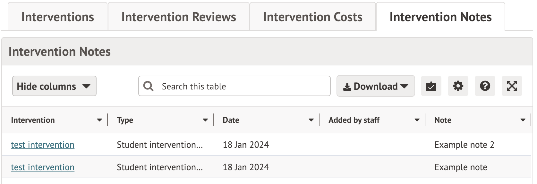Select the Intervention Notes tab
537x184 pixels.
[440, 17]
